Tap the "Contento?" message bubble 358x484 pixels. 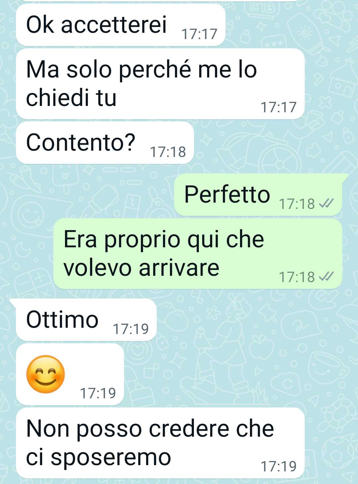point(105,143)
